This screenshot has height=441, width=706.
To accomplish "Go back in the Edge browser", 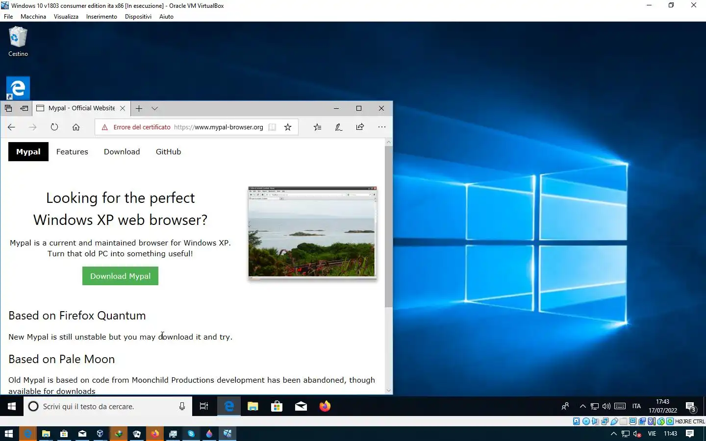I will (x=11, y=127).
